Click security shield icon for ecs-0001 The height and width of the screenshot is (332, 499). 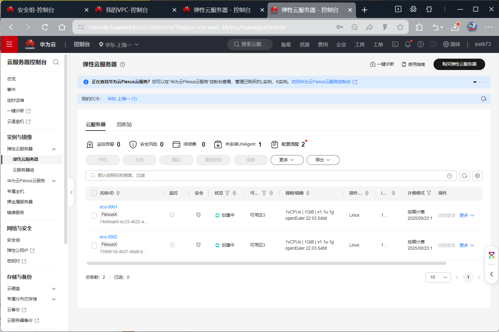point(198,215)
